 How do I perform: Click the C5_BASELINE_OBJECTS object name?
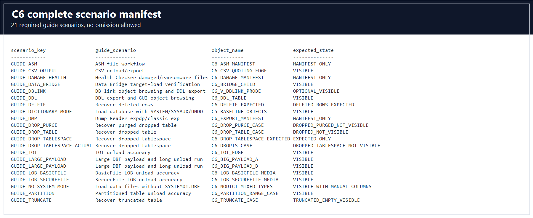(x=239, y=112)
